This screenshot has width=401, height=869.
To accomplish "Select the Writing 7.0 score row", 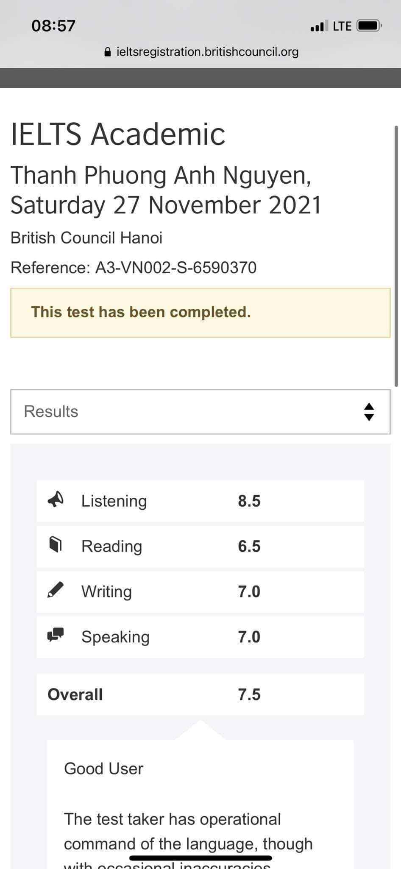I will (x=200, y=591).
